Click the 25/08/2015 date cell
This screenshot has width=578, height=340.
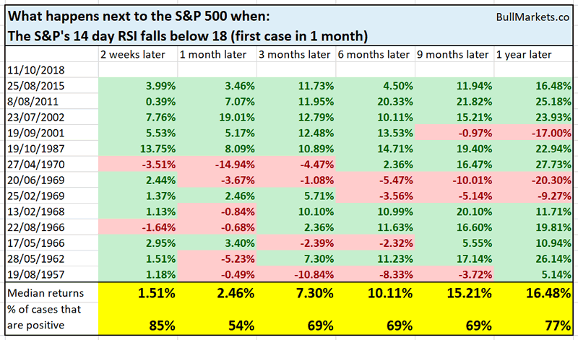(34, 87)
